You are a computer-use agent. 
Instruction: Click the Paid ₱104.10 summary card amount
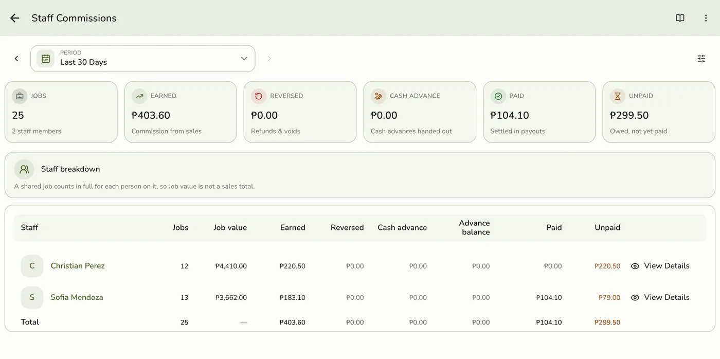(510, 115)
